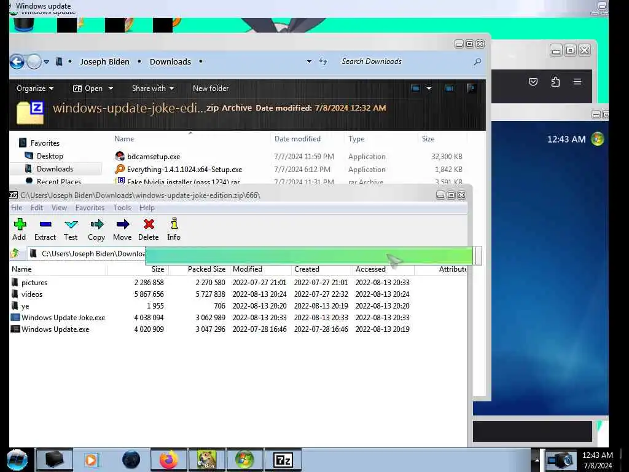
Task: Select the videos folder in the archive
Action: pos(32,294)
